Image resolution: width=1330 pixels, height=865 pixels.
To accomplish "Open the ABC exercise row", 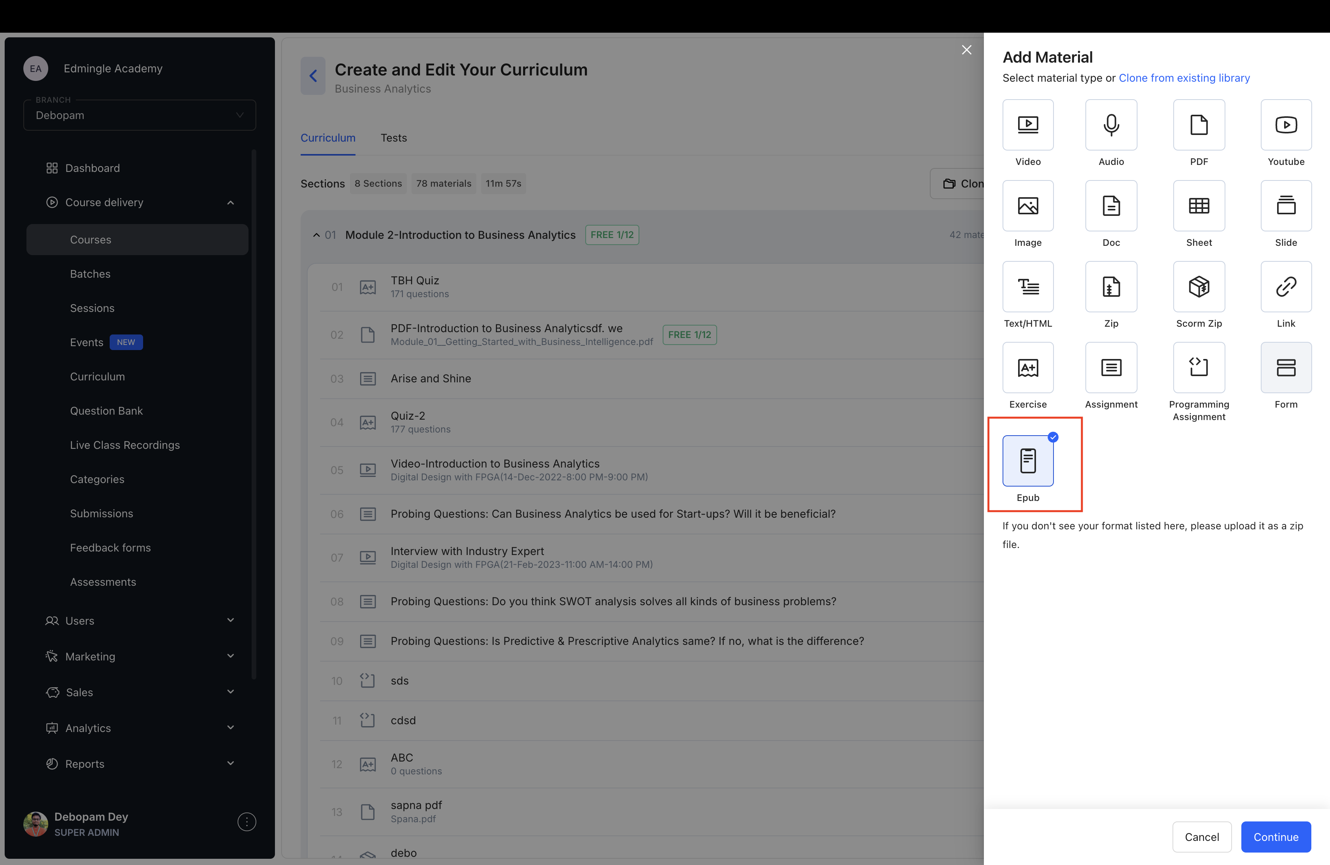I will tap(651, 764).
